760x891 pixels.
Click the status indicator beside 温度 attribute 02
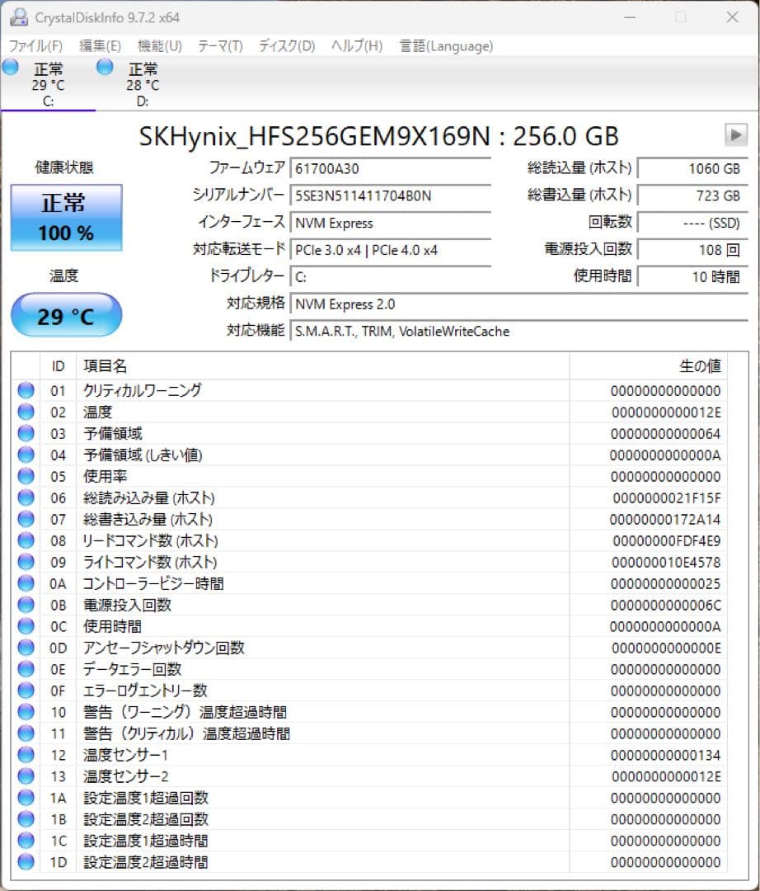[x=25, y=412]
